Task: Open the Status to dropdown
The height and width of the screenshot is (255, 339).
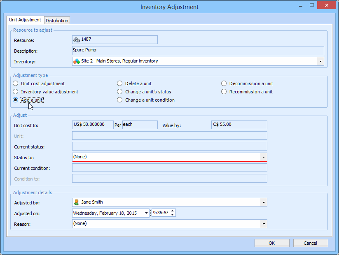Action: coord(263,157)
